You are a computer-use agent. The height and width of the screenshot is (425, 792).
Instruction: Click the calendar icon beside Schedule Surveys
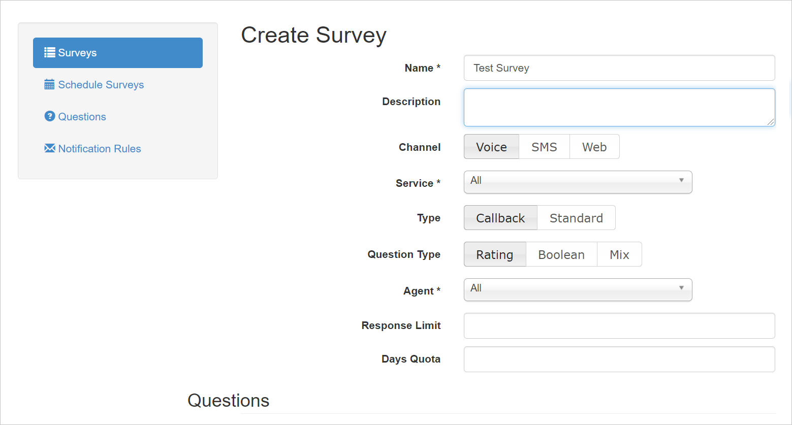pos(49,84)
